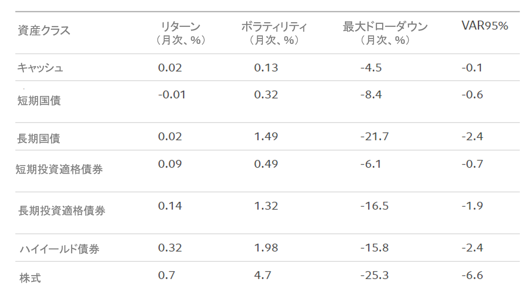The height and width of the screenshot is (293, 527).
Task: Click the 資産クラス column header
Action: click(44, 30)
